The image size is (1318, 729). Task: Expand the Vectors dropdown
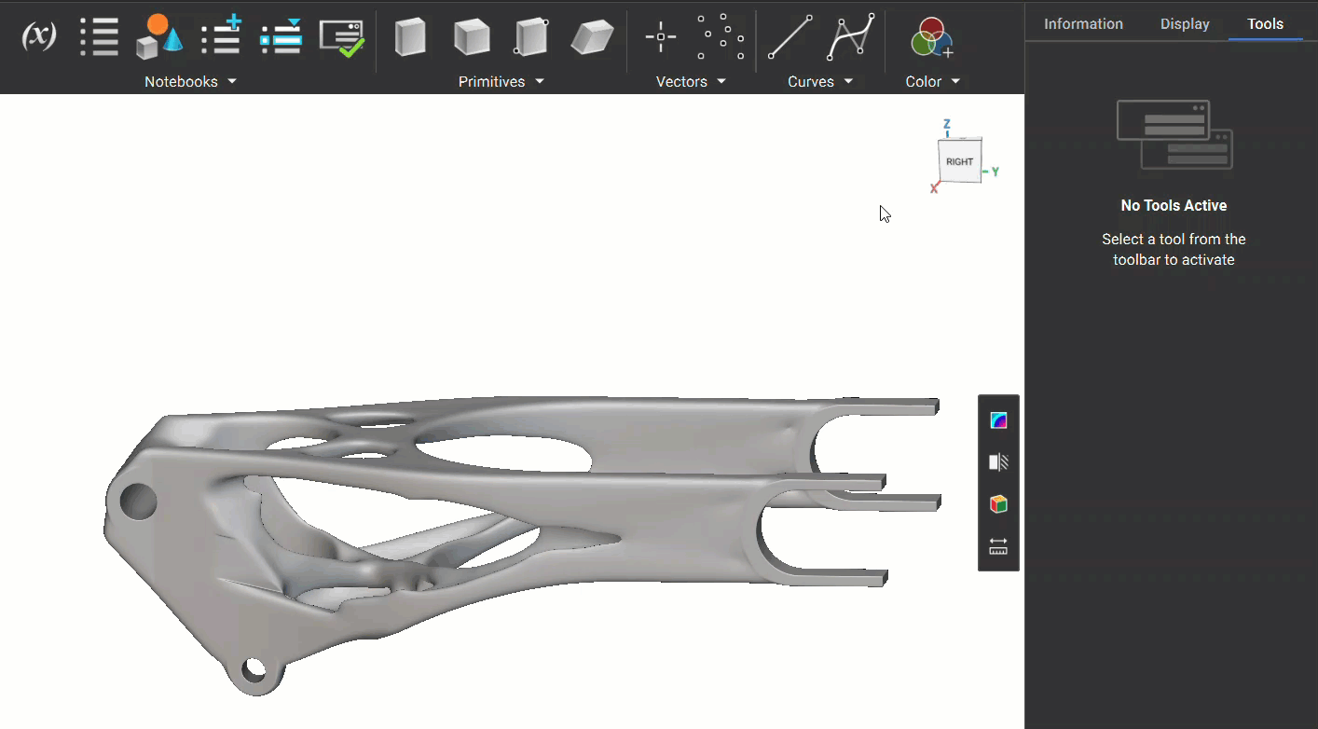click(691, 82)
